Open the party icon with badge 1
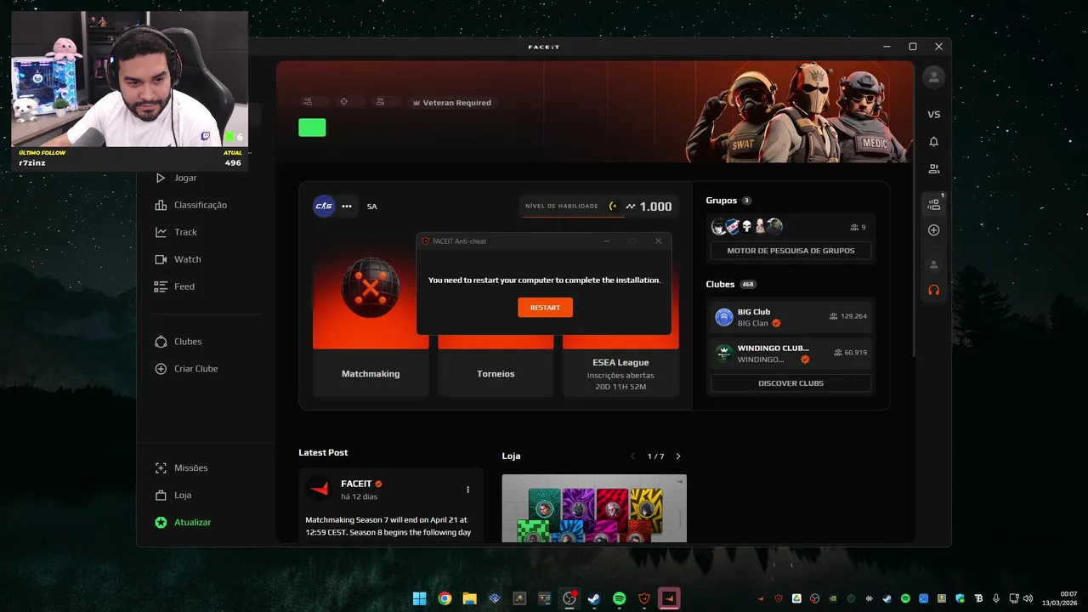This screenshot has height=612, width=1088. pos(933,204)
